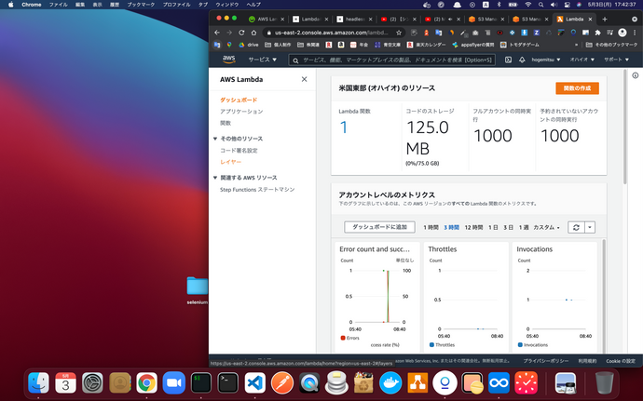Open the その他のブックマーク folder
This screenshot has width=643, height=401.
click(x=612, y=45)
